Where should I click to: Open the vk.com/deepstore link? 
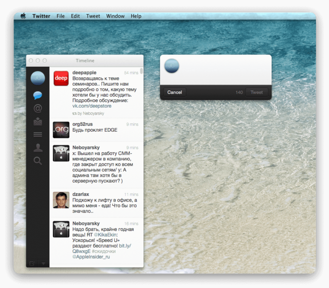point(92,106)
